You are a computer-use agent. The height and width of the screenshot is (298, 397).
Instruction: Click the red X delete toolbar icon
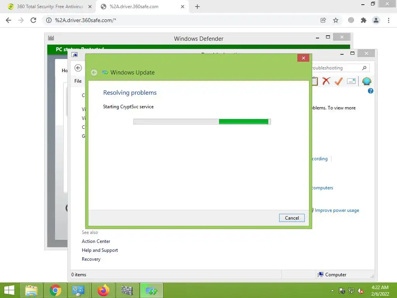point(326,81)
